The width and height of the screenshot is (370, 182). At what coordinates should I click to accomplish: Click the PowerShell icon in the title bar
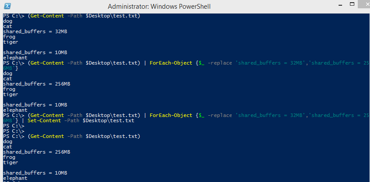7,6
